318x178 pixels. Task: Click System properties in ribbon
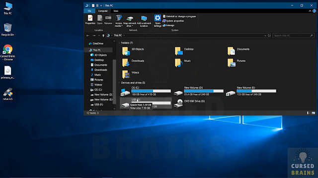click(173, 21)
